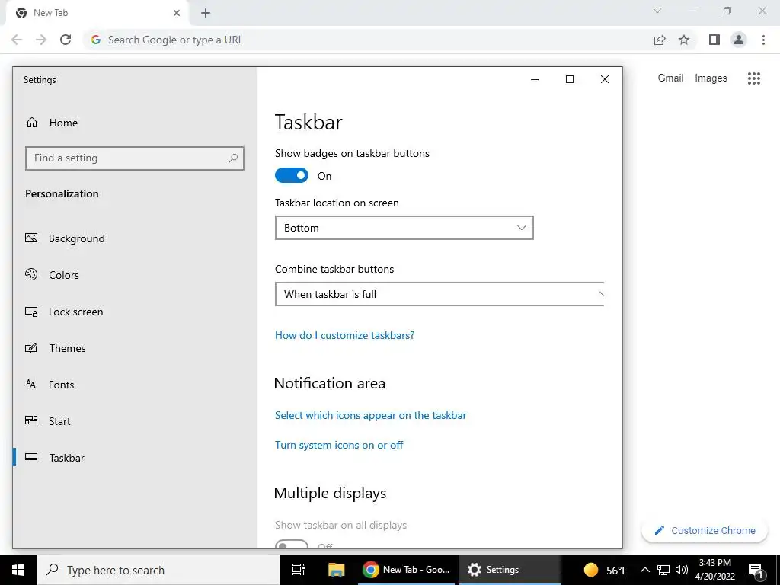Open Chrome three-dot menu
Image resolution: width=780 pixels, height=585 pixels.
point(763,40)
